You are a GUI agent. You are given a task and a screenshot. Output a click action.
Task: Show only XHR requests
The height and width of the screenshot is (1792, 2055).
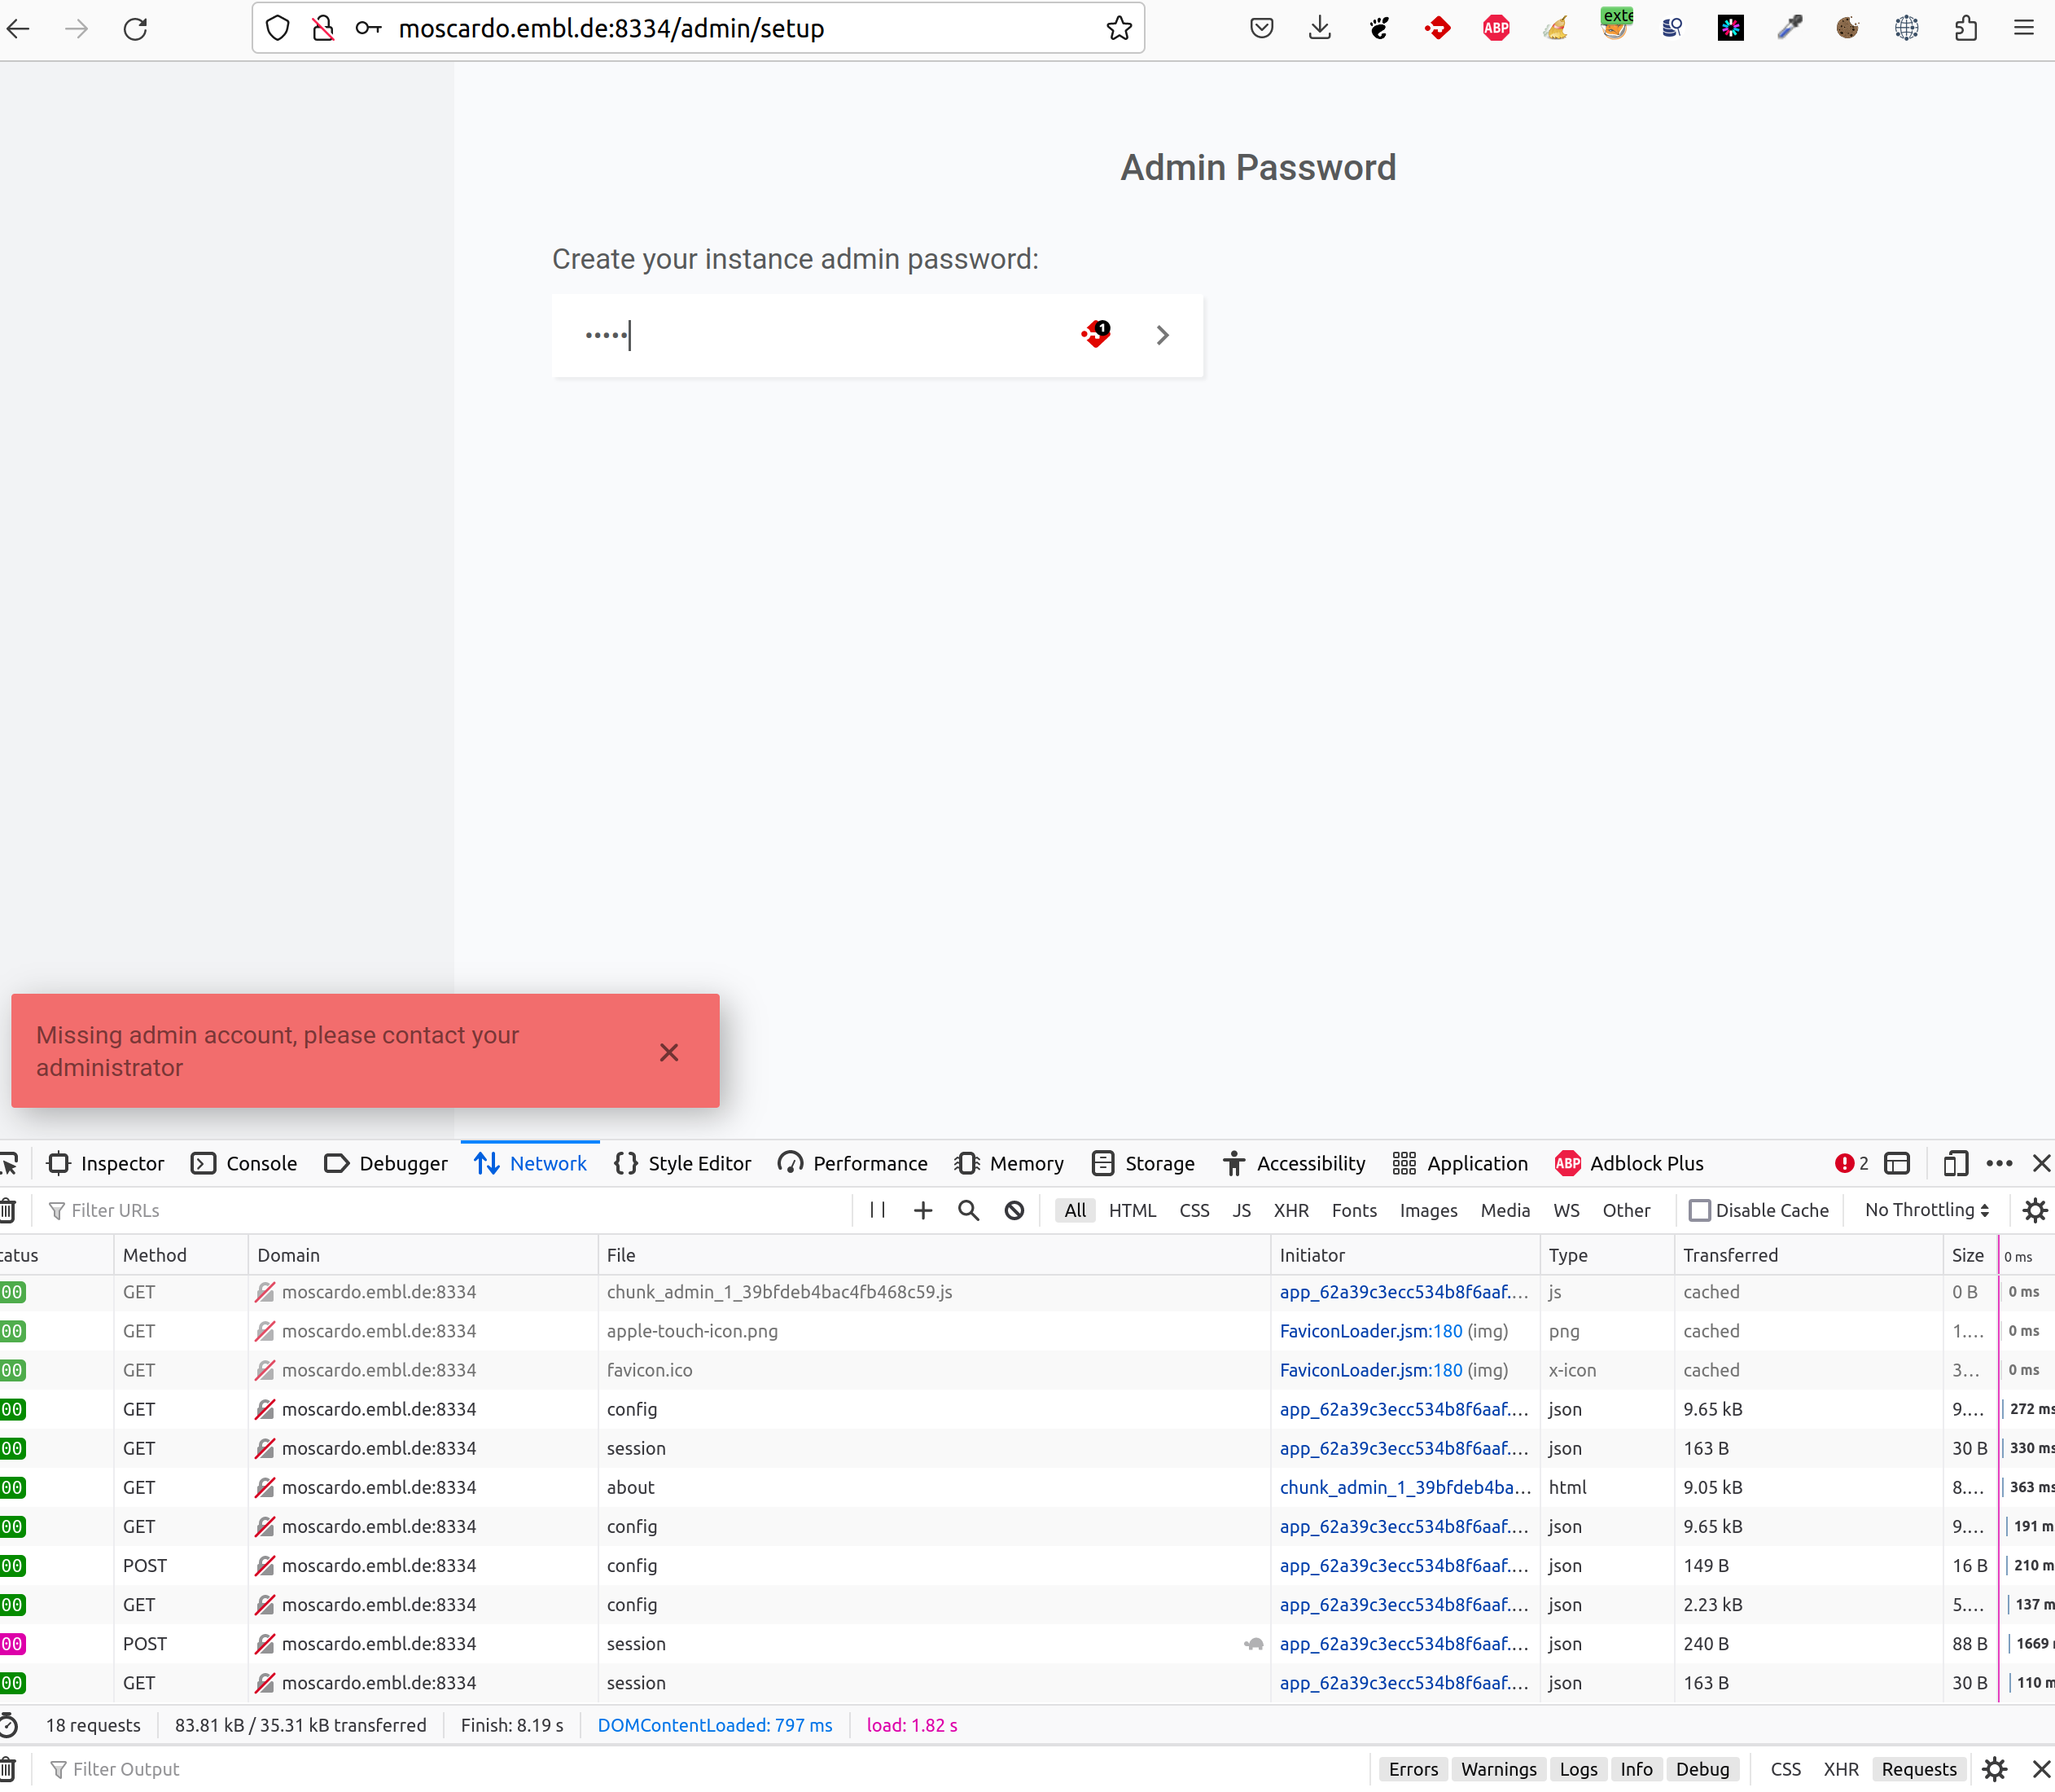(x=1290, y=1210)
